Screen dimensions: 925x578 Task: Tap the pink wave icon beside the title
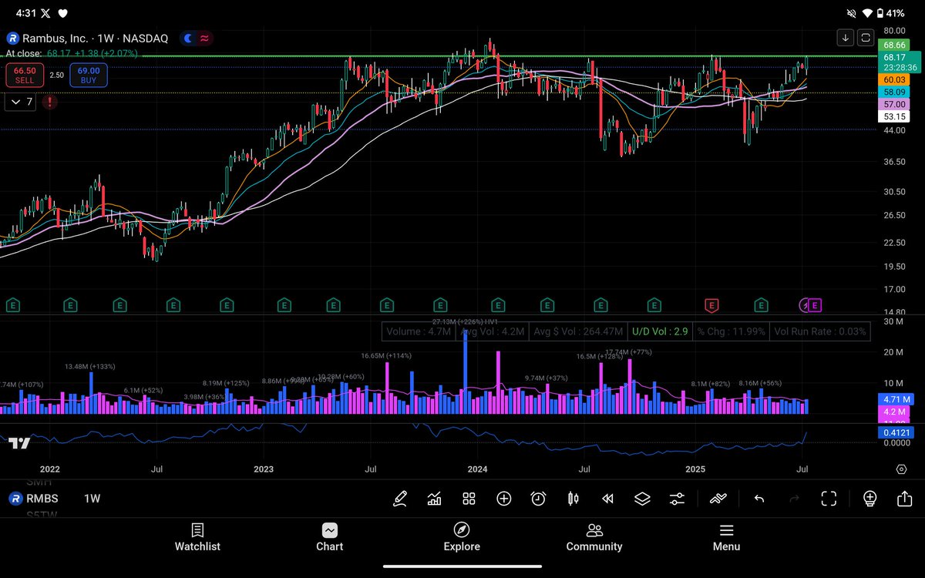206,38
